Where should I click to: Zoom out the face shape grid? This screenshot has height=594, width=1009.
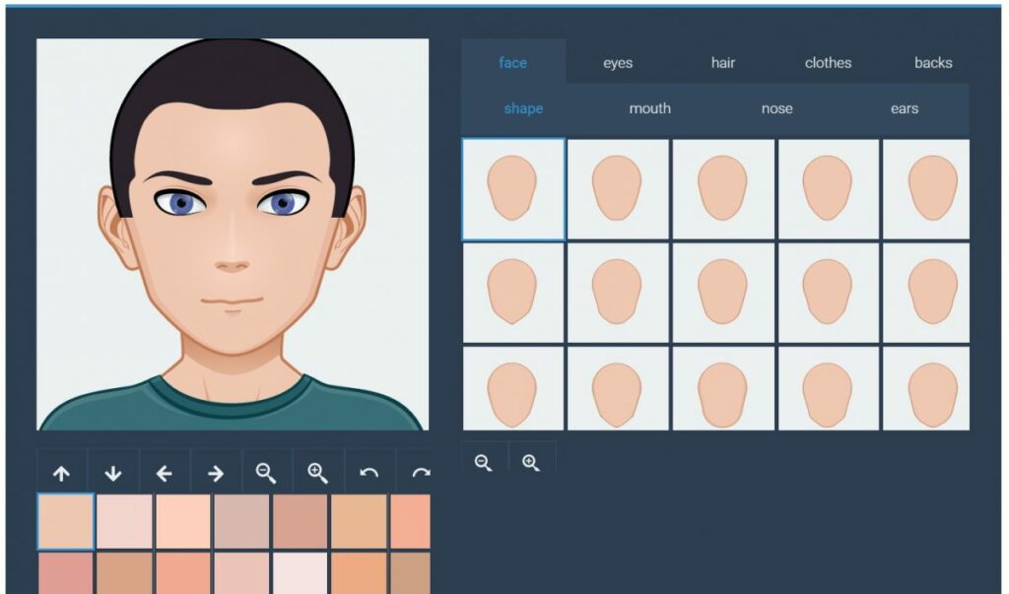point(483,461)
